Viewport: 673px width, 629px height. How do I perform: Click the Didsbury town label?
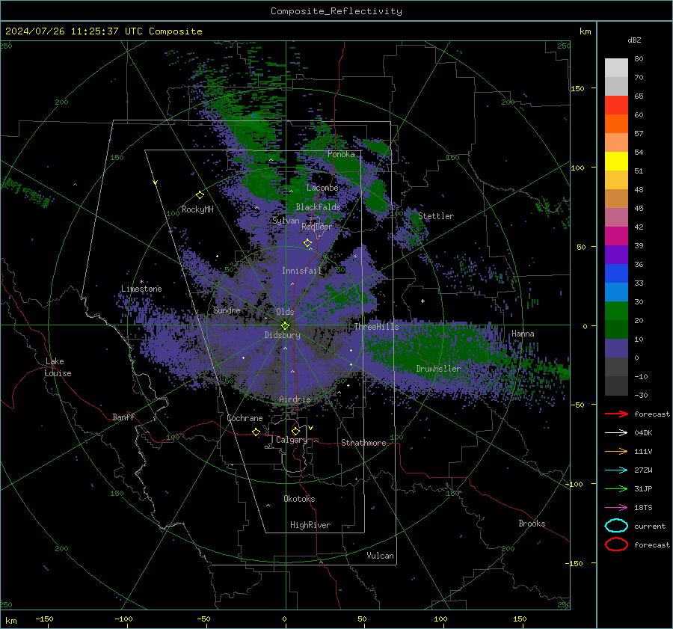(x=282, y=335)
